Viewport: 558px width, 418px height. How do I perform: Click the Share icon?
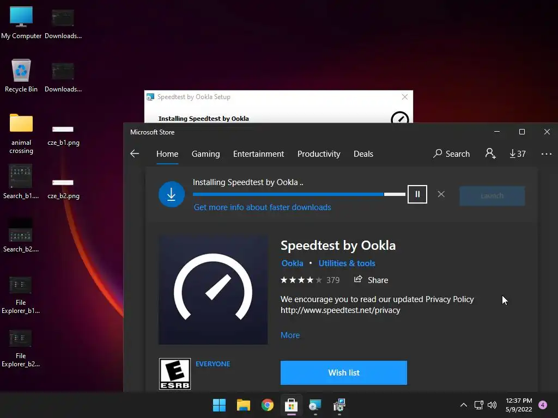(x=358, y=279)
